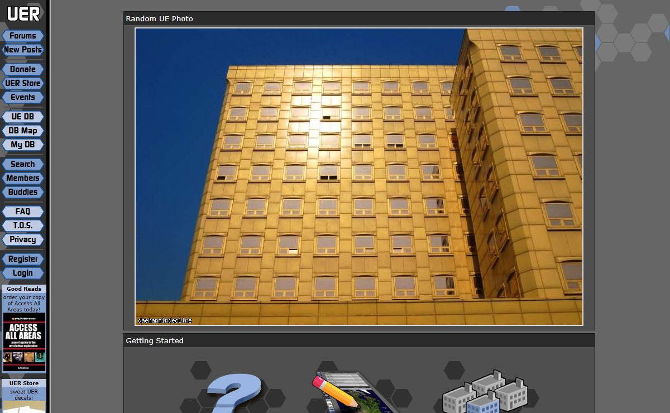
Task: Click the buildings cluster icon
Action: [485, 392]
